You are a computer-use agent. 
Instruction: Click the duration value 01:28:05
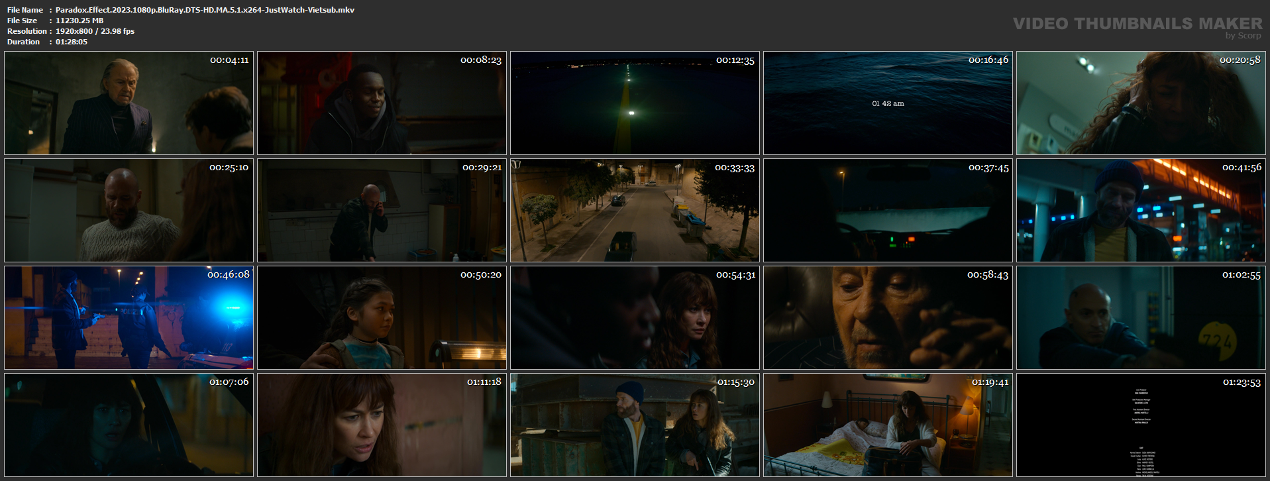tap(72, 42)
